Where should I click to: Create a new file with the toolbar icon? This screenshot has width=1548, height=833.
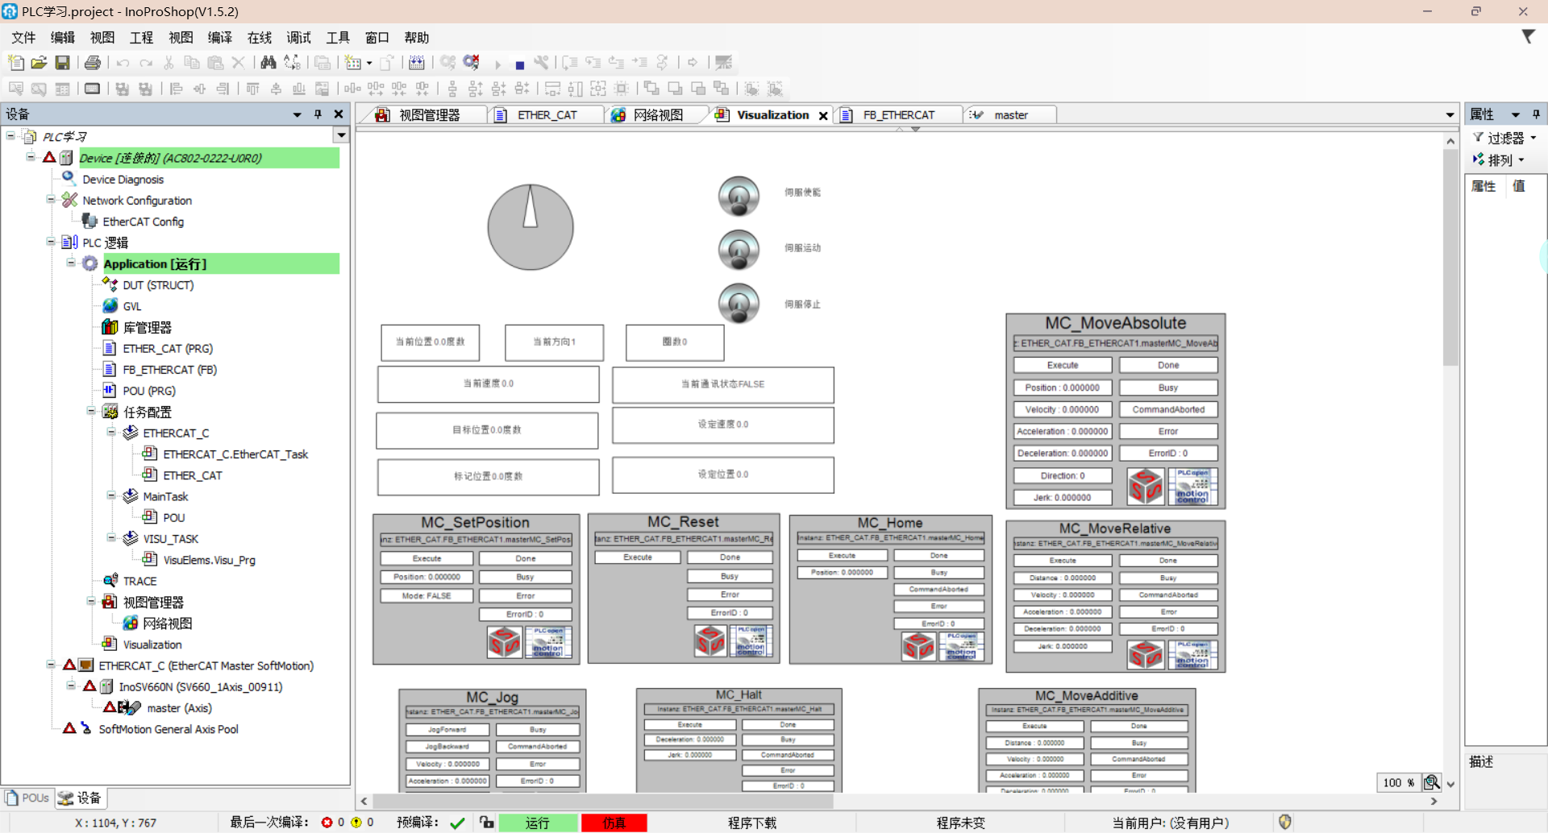click(x=15, y=63)
